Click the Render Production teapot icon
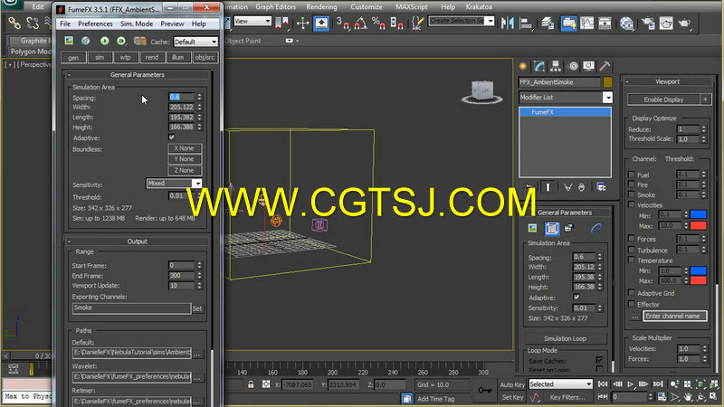The height and width of the screenshot is (407, 724). click(684, 24)
